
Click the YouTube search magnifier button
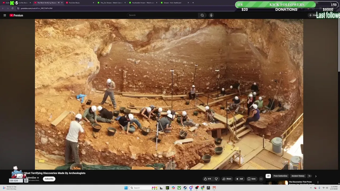coord(202,15)
